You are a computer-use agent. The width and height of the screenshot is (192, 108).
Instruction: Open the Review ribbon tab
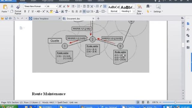pyautogui.click(x=79, y=1)
